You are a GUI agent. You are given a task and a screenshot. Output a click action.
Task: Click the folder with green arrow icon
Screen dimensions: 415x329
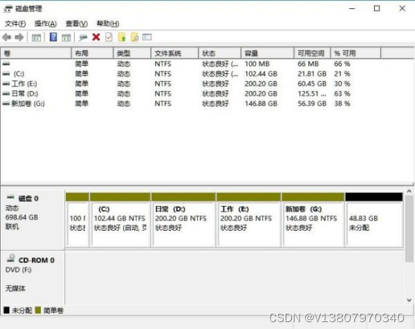[x=122, y=37]
